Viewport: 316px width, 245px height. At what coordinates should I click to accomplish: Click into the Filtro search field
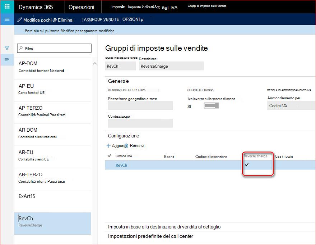click(54, 48)
